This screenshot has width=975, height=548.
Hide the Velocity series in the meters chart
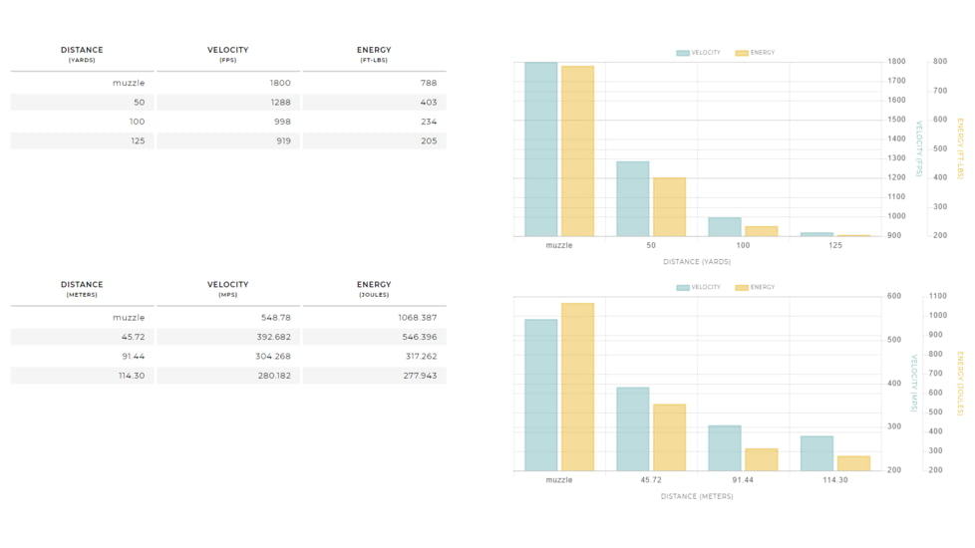[698, 287]
